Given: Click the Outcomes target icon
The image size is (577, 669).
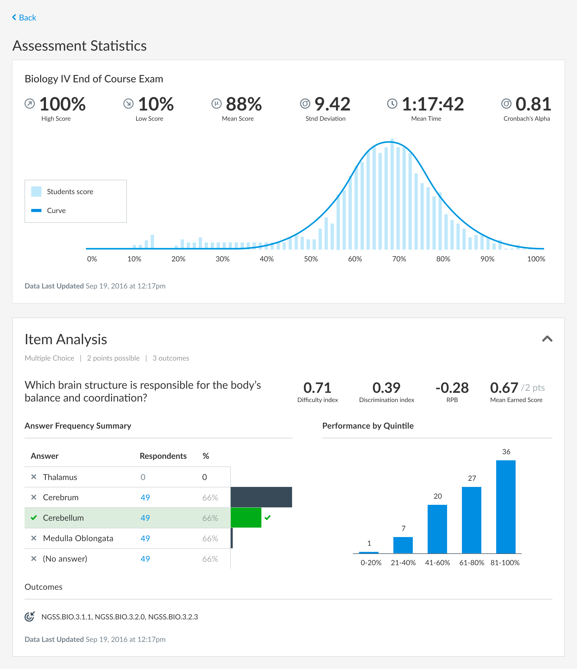Looking at the screenshot, I should point(30,616).
